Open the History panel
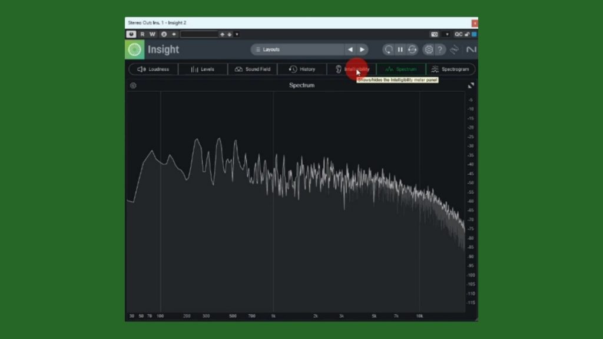Screen dimensions: 603x339 [302, 69]
